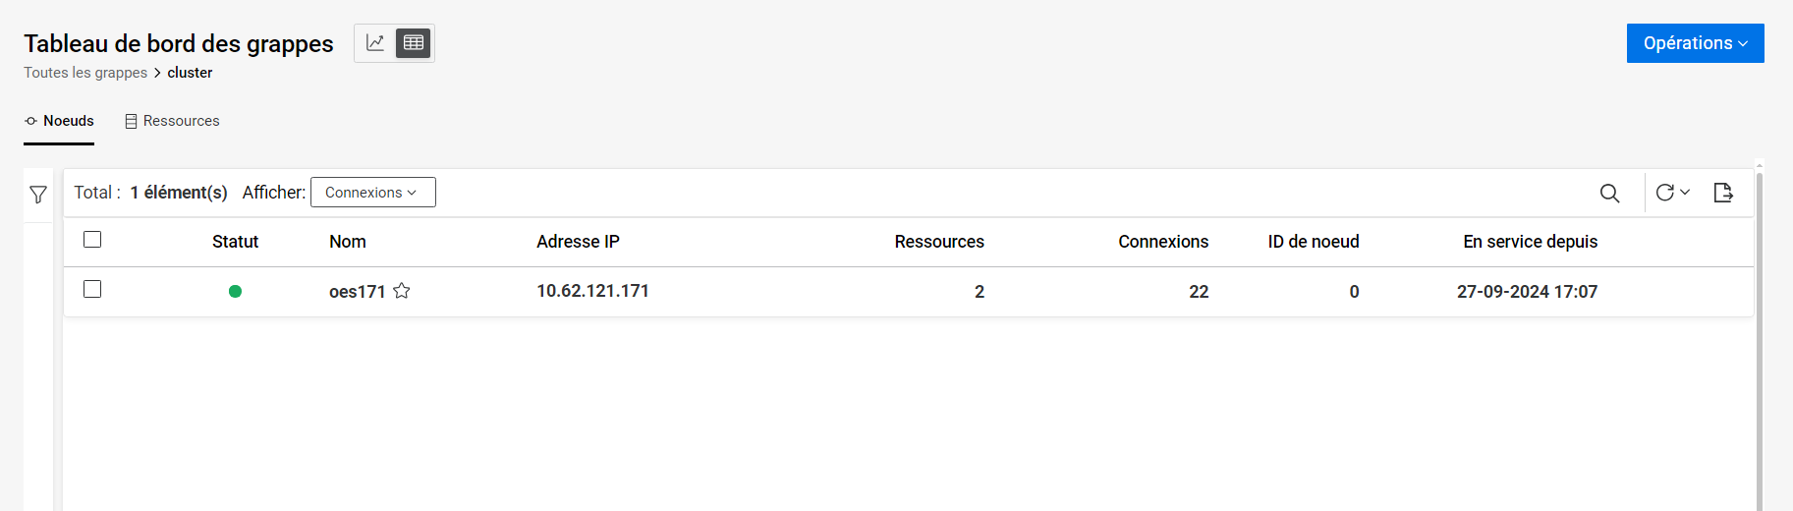Expand refresh interval options arrow
1793x511 pixels.
tap(1685, 193)
